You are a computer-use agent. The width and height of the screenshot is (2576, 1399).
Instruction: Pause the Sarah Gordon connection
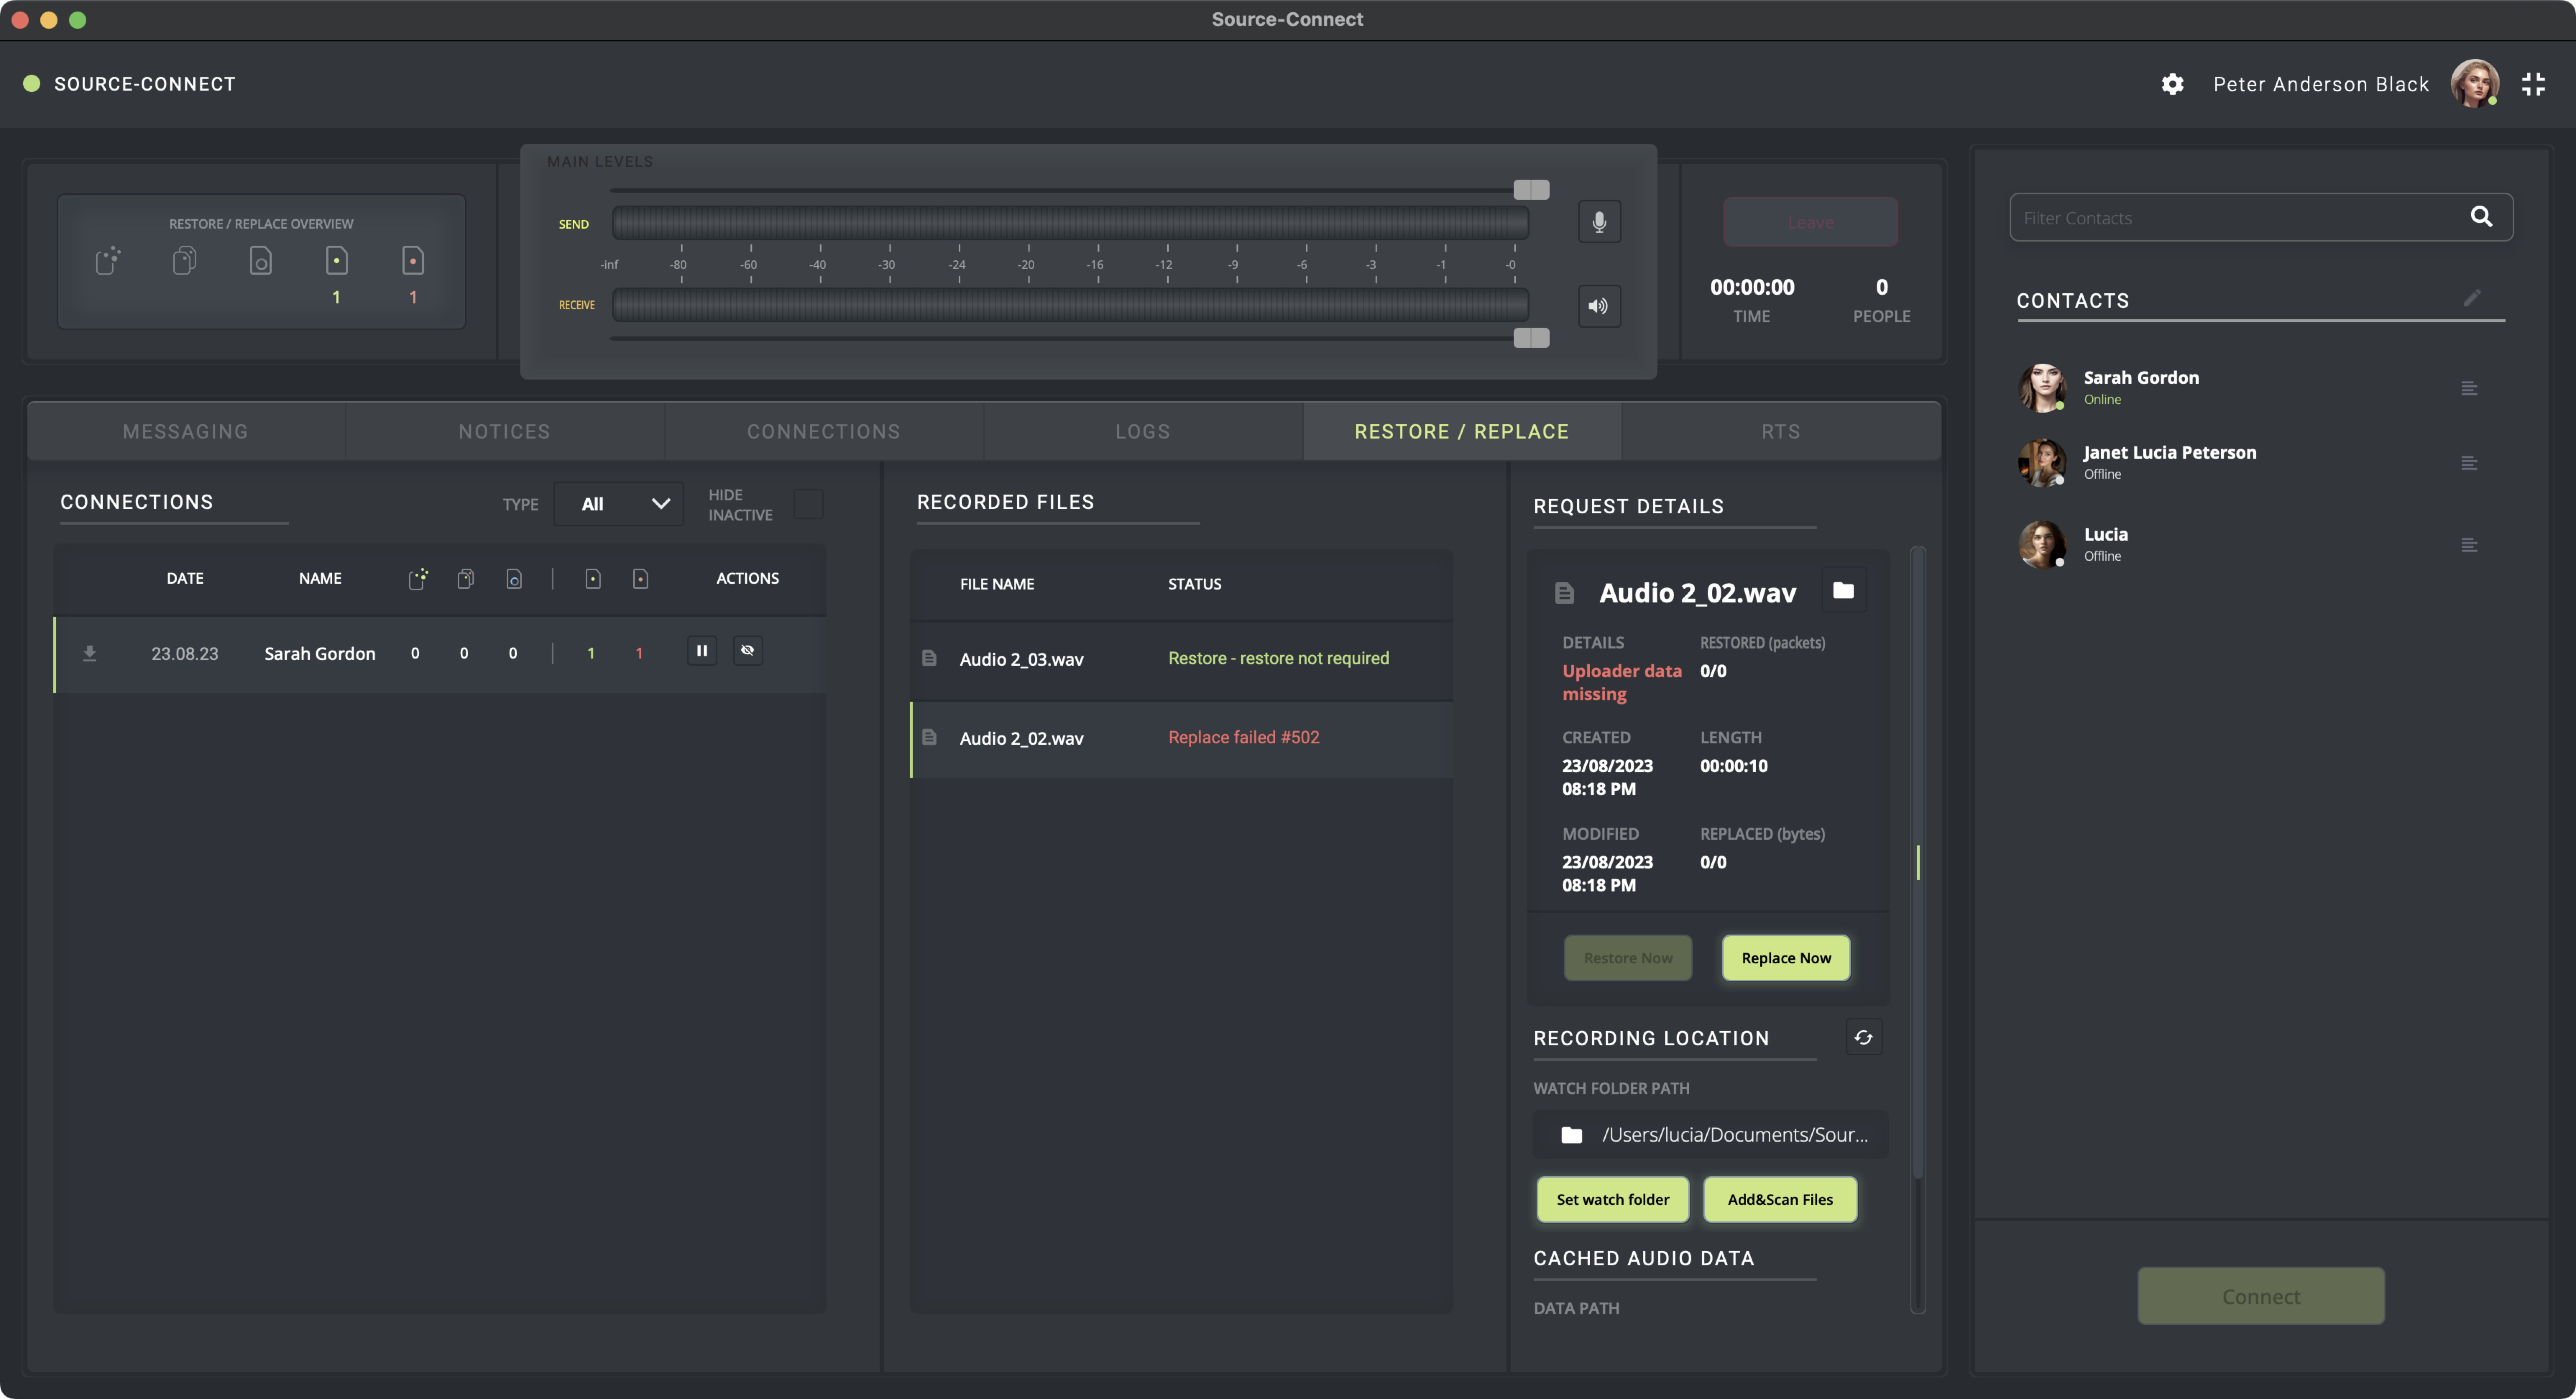click(702, 651)
